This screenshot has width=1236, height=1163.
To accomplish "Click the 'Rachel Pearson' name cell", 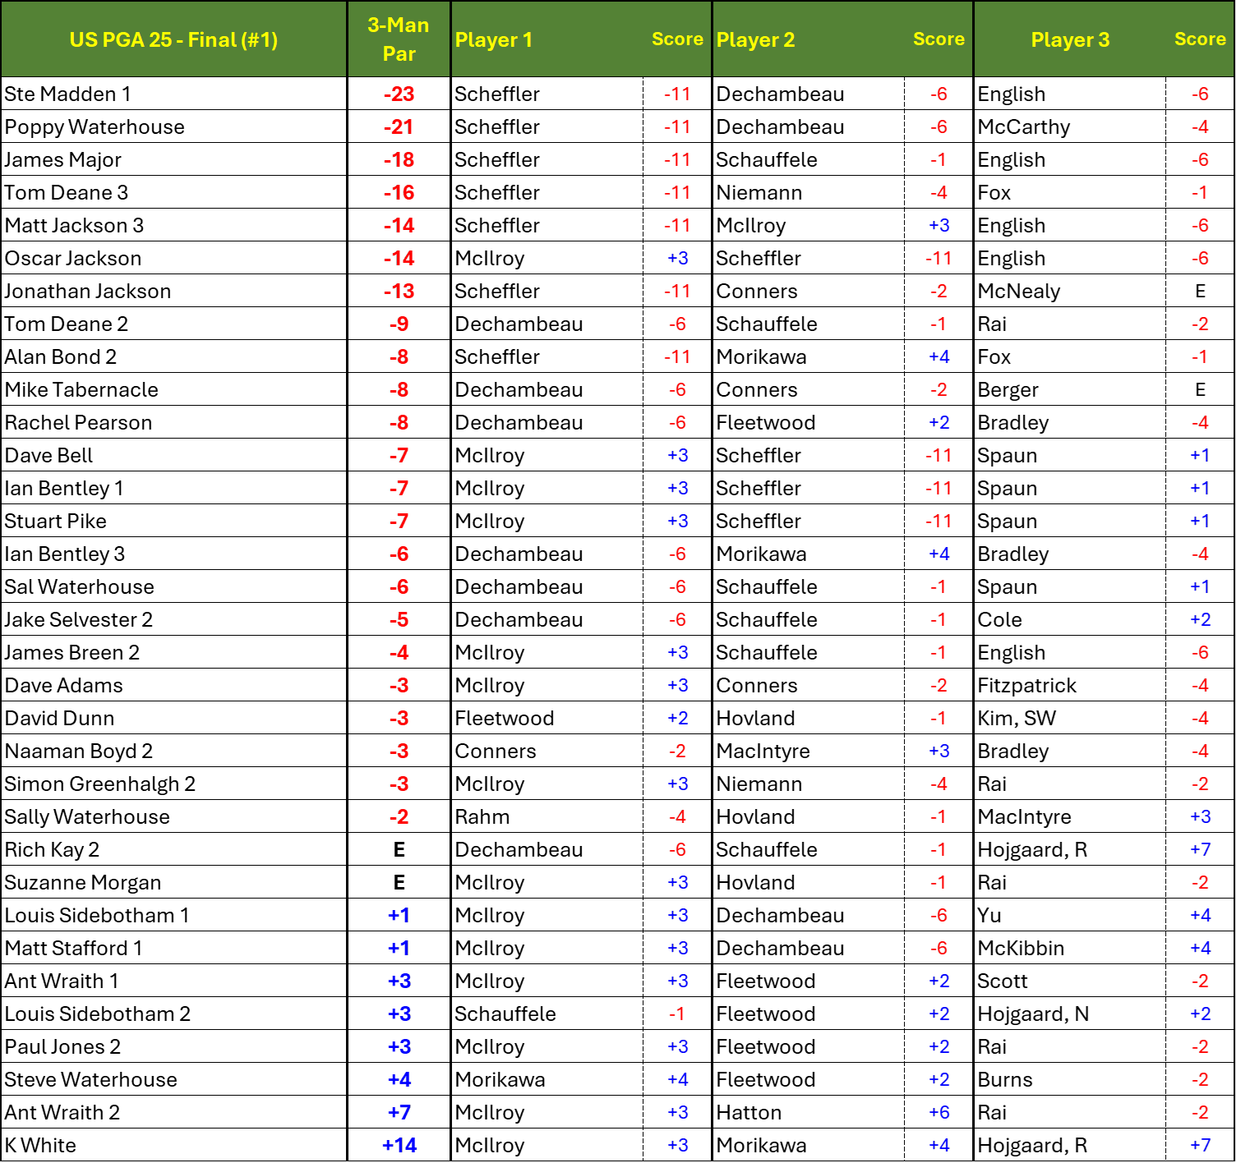I will 173,422.
